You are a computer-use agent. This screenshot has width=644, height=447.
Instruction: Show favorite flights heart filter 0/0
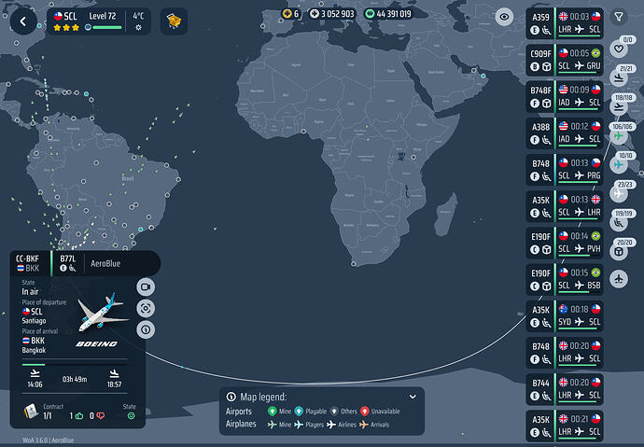point(619,49)
